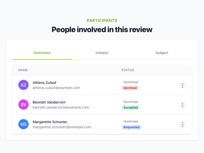The width and height of the screenshot is (204, 153).
Task: Click the name Margarette Schuster
Action: 50,122
